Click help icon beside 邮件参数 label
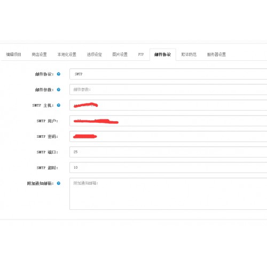Screen dimensions: 267x267 (59, 90)
